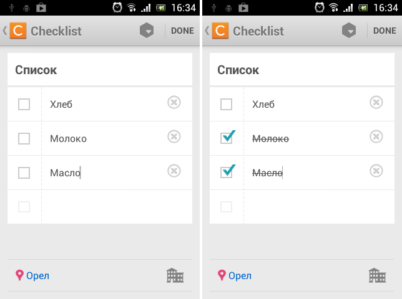Open hexagon dropdown in right header
The height and width of the screenshot is (299, 402).
tap(349, 31)
